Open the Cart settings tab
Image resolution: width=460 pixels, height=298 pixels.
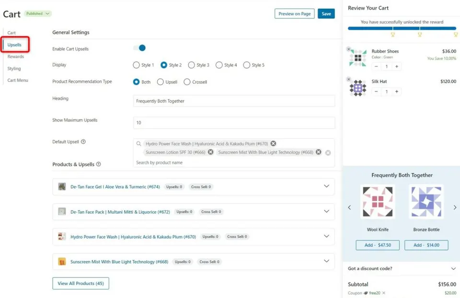pos(11,33)
